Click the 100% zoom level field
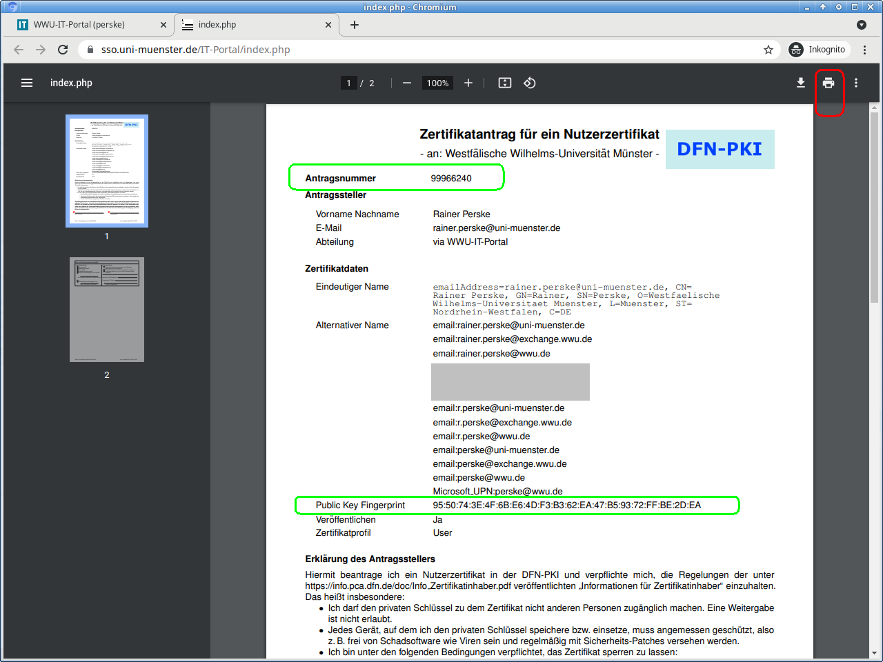The height and width of the screenshot is (662, 883). coord(437,83)
